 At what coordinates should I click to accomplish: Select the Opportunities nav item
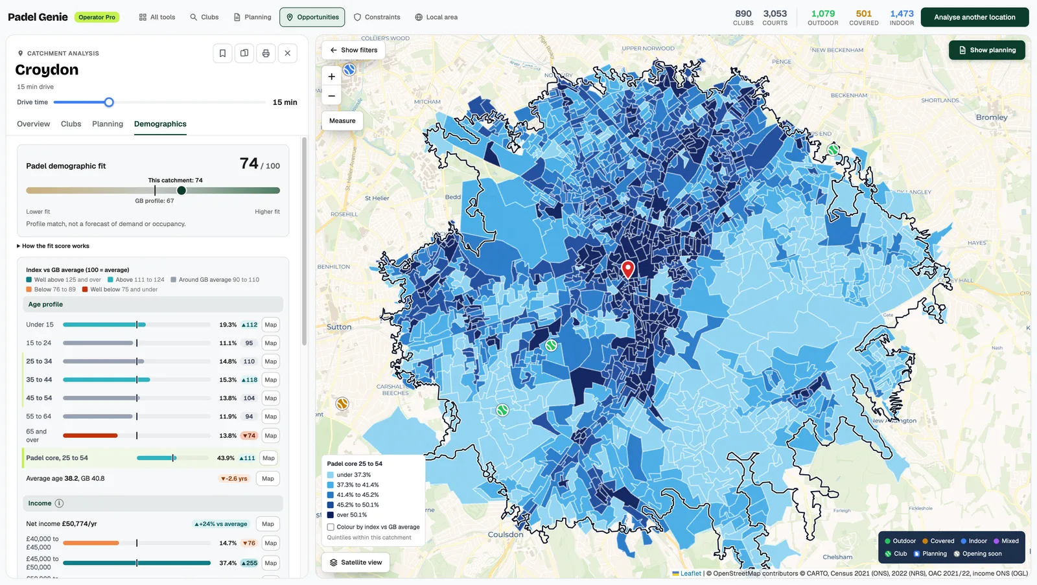click(x=312, y=17)
